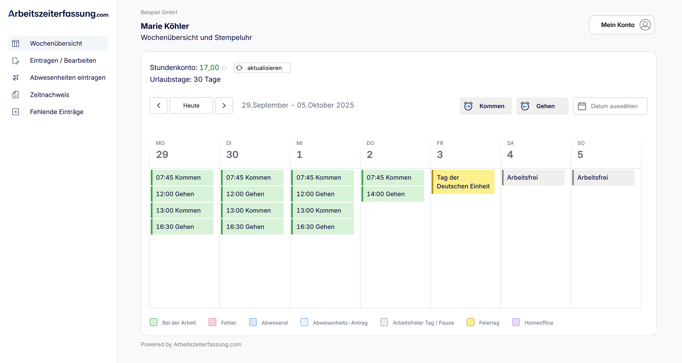Click the refresh icon next to Stundenkonto 17,00
The image size is (682, 363).
225,68
